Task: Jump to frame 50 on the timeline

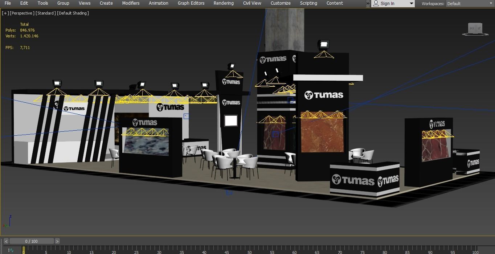Action: coord(249,252)
